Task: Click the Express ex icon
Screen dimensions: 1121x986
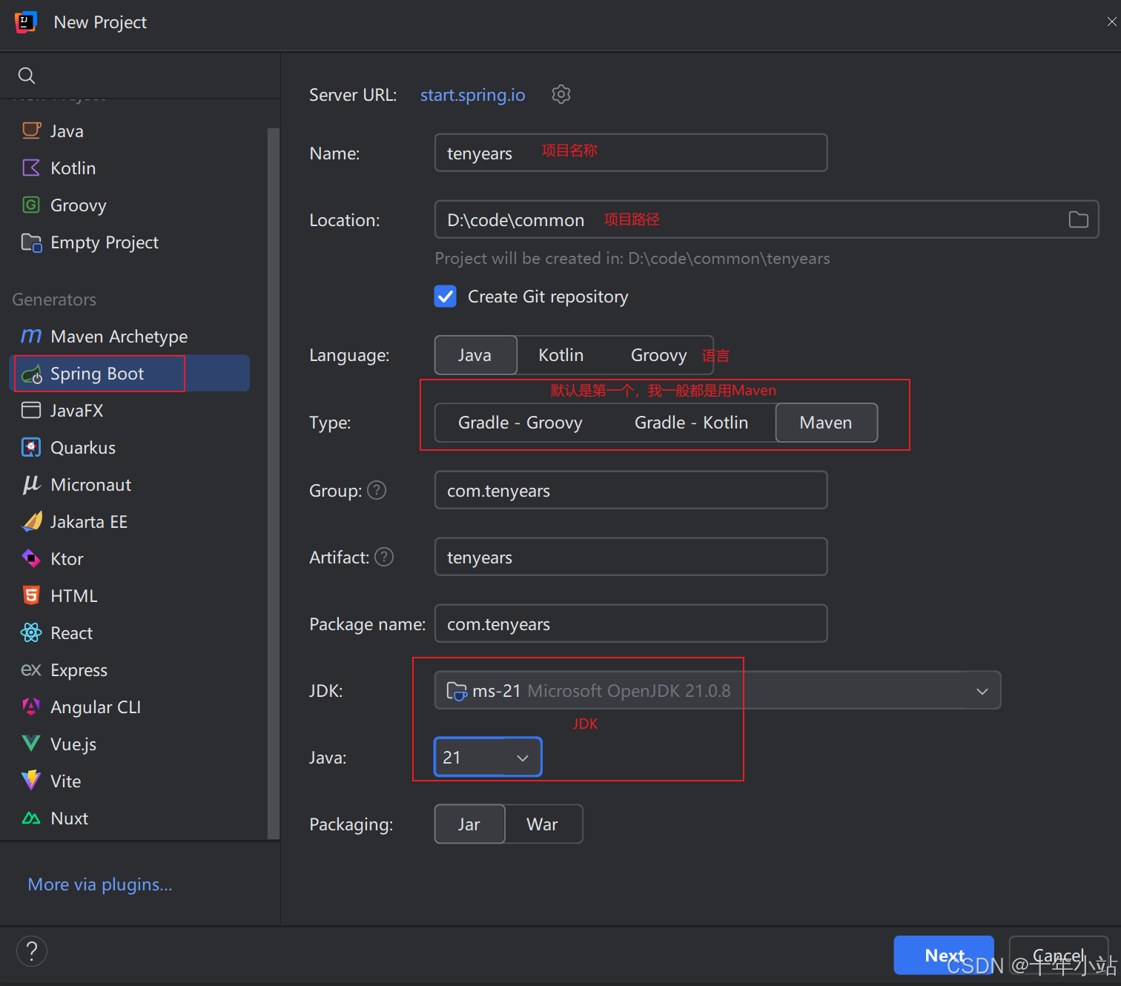Action: [x=31, y=670]
